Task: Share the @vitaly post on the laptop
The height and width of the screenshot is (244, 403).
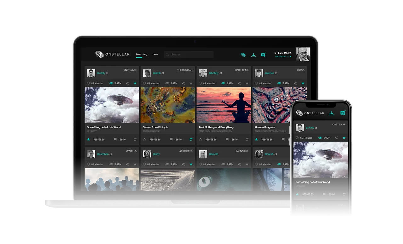Action: [127, 83]
